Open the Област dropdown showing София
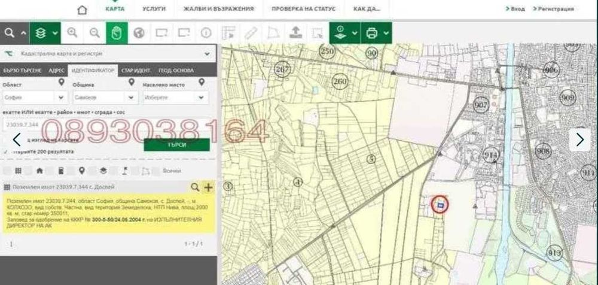598x285 pixels. (34, 96)
